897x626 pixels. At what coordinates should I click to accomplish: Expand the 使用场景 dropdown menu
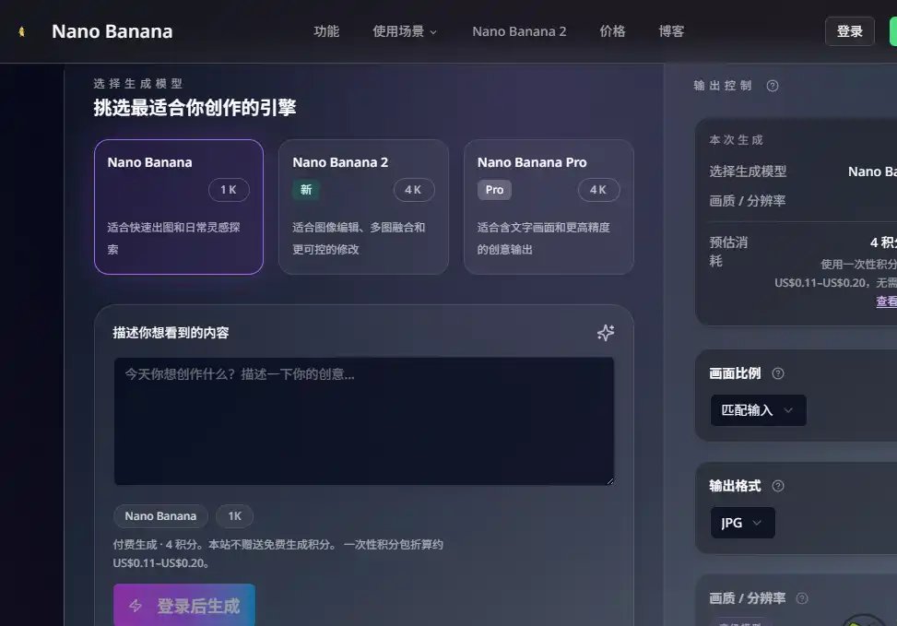pos(405,31)
